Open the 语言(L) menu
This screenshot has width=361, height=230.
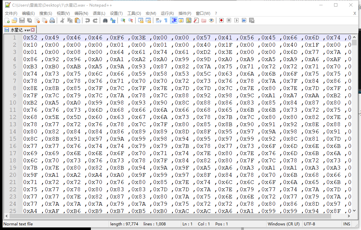point(99,13)
